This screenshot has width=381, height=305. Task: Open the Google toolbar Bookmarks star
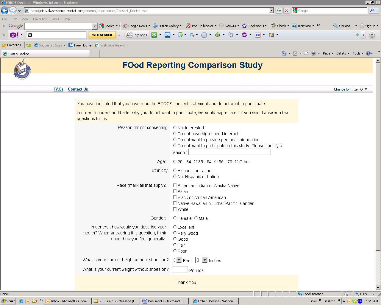tap(244, 26)
